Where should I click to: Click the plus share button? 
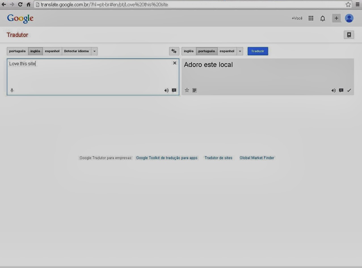(336, 18)
